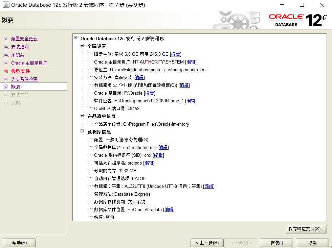Edit the 数据库文件位置 F:\Oracle\oradata
Image resolution: width=332 pixels, height=248 pixels.
tap(169, 210)
